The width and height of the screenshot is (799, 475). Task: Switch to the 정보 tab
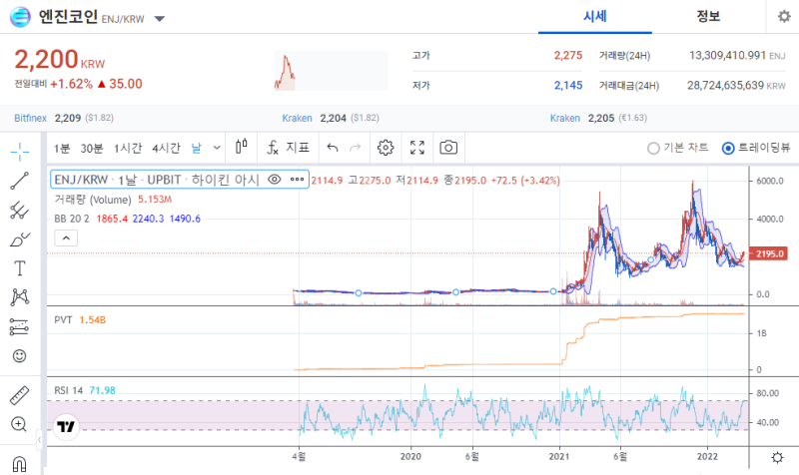(x=708, y=16)
